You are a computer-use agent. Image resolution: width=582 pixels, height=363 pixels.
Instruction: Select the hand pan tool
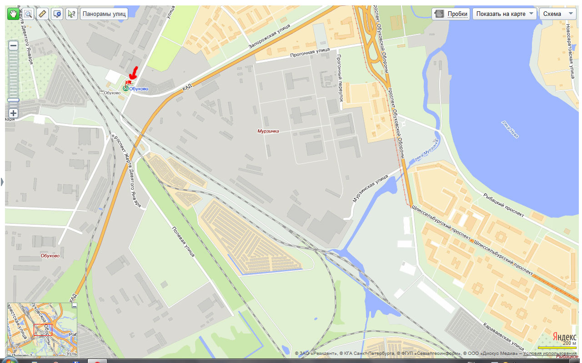pos(14,14)
